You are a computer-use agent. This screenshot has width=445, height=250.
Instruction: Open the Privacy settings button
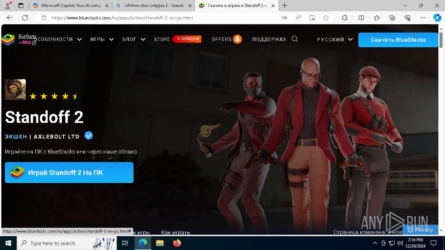tap(420, 230)
